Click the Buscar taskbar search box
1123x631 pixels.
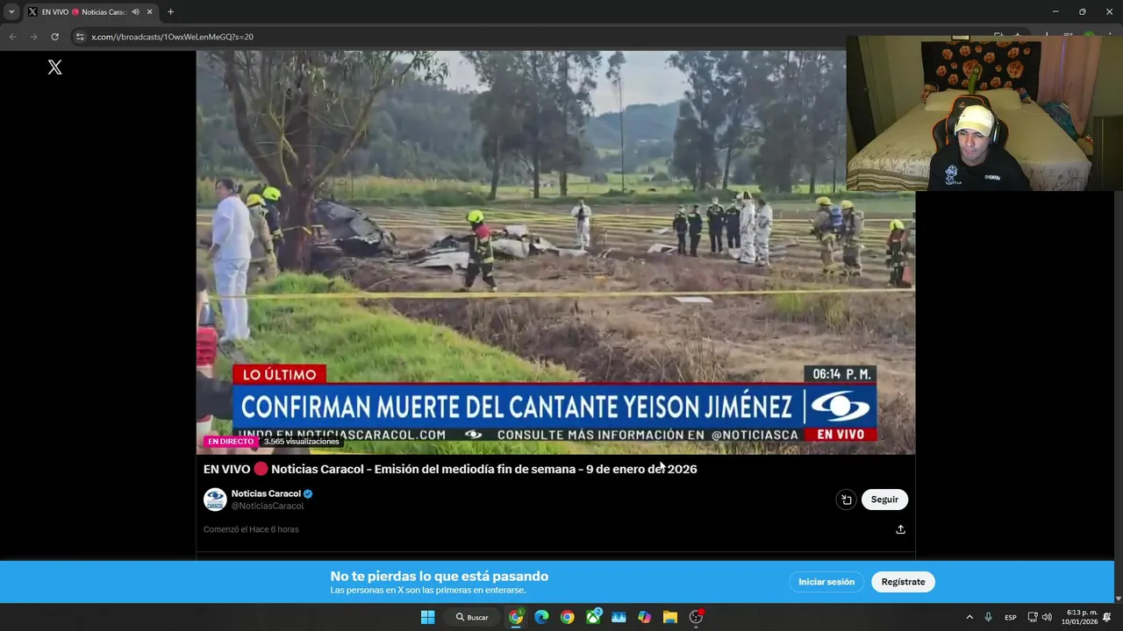(x=472, y=617)
